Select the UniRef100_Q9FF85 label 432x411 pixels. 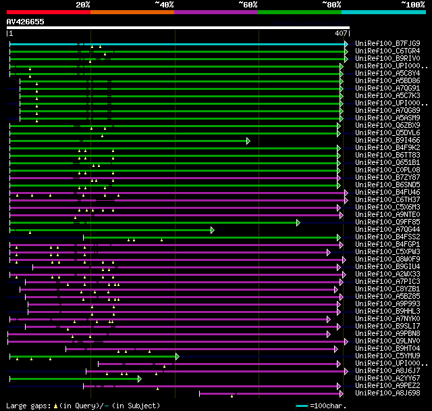387,222
